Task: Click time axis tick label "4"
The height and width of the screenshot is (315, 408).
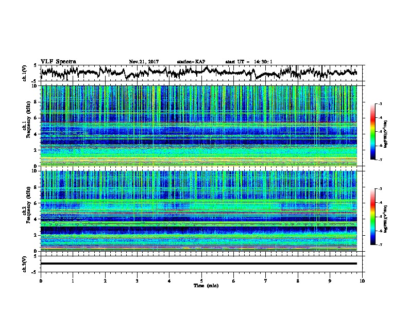Action: click(169, 281)
